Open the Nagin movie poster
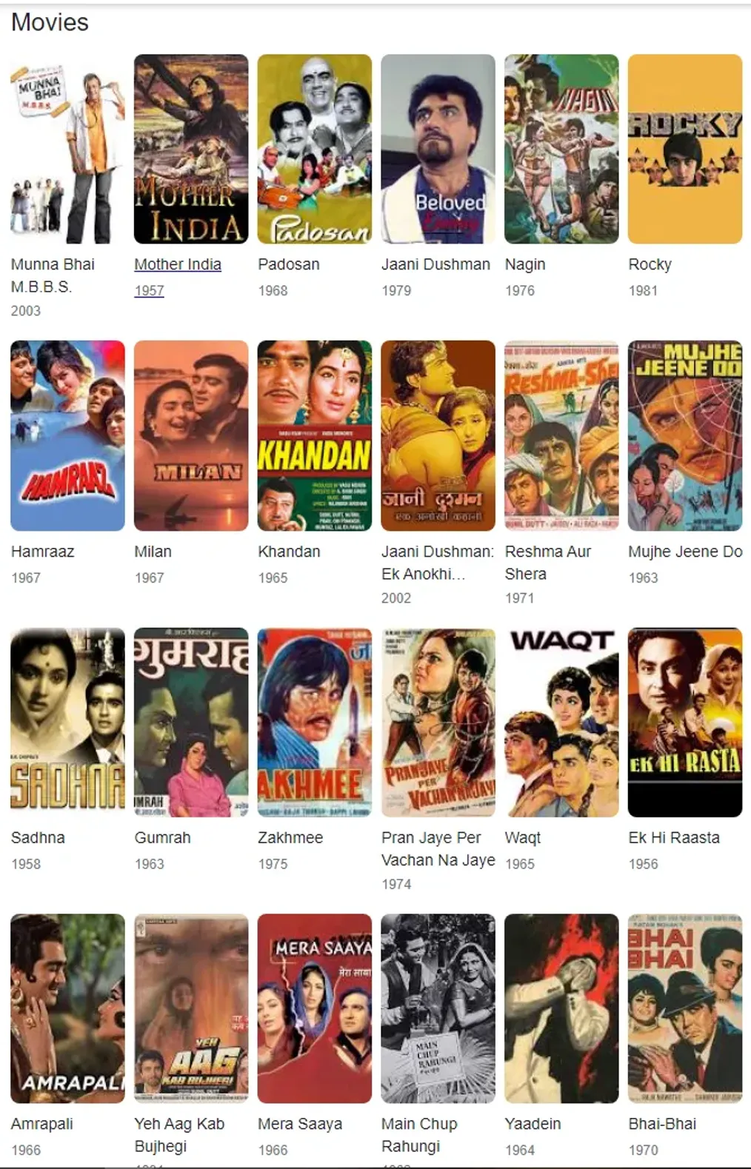 click(x=561, y=149)
